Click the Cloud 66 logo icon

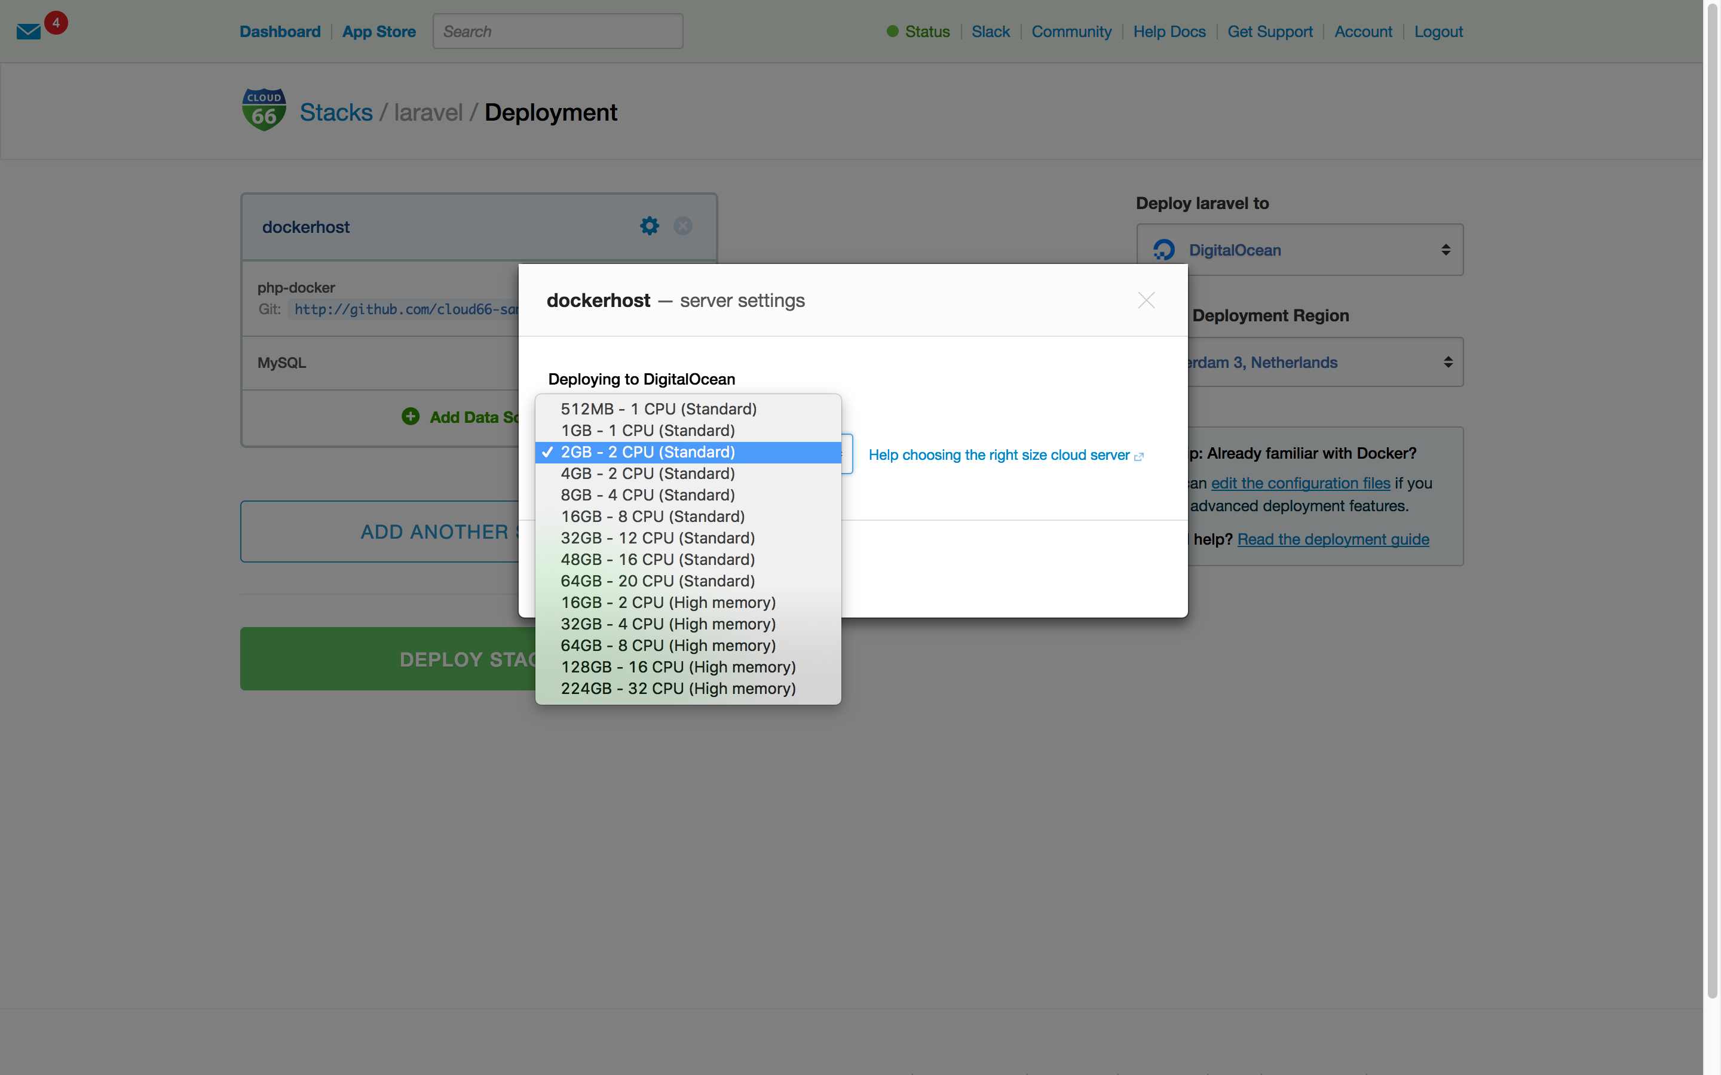263,110
